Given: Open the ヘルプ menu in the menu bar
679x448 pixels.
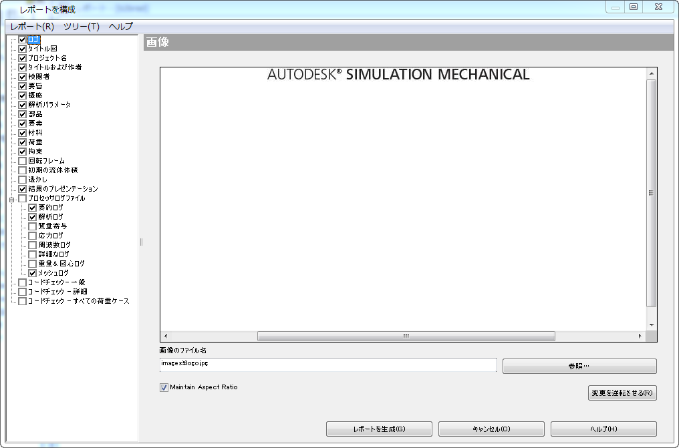Looking at the screenshot, I should 121,27.
